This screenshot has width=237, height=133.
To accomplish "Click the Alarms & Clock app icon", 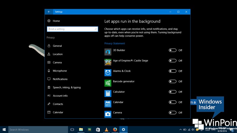I will [108, 73].
